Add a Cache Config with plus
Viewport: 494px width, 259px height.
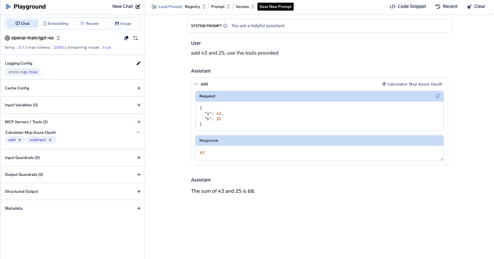coord(139,88)
